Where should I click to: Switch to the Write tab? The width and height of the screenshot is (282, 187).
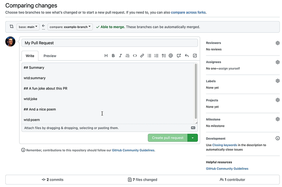tap(30, 56)
